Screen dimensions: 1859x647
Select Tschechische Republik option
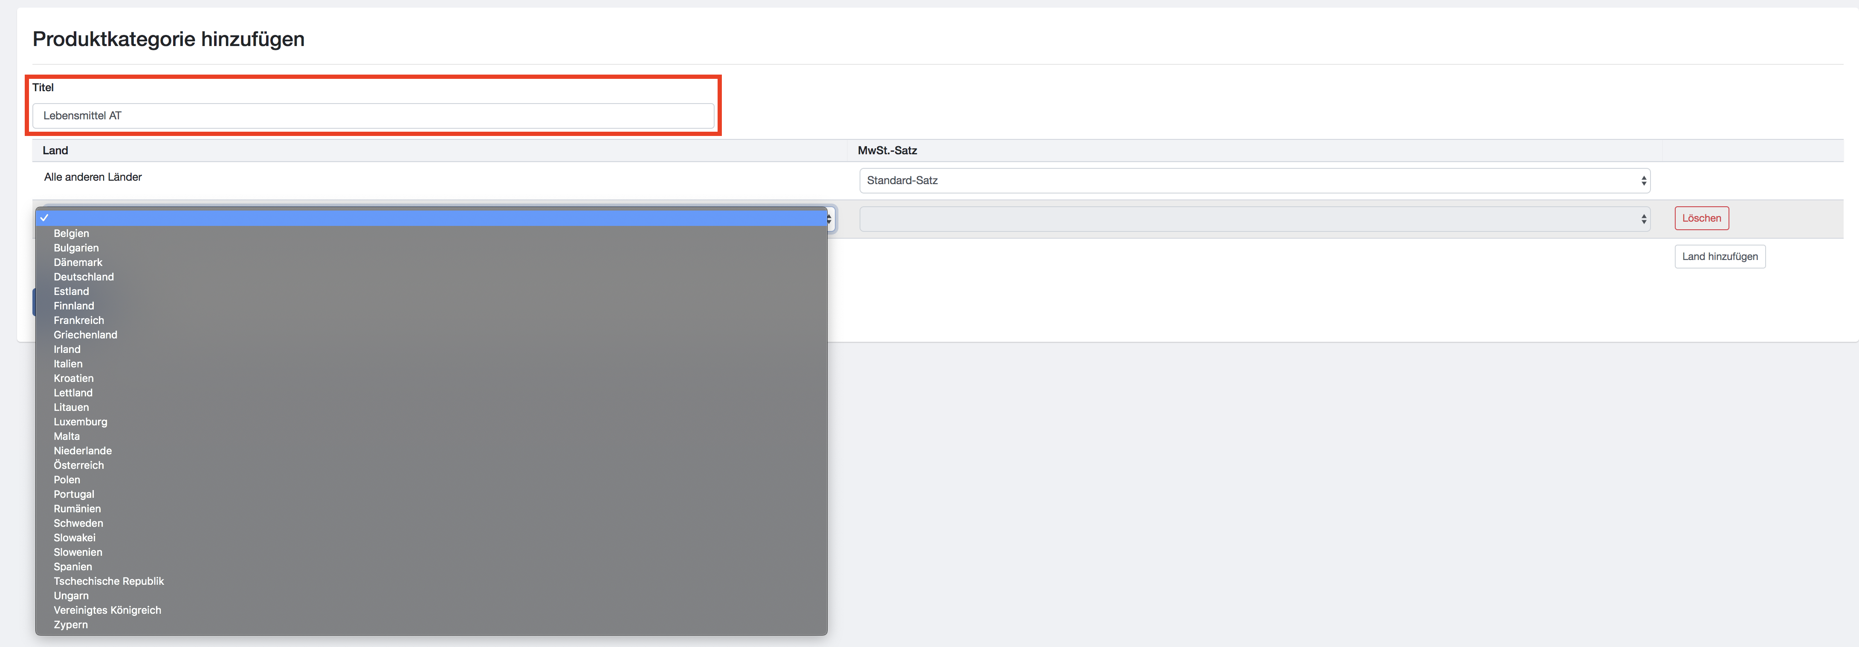108,581
